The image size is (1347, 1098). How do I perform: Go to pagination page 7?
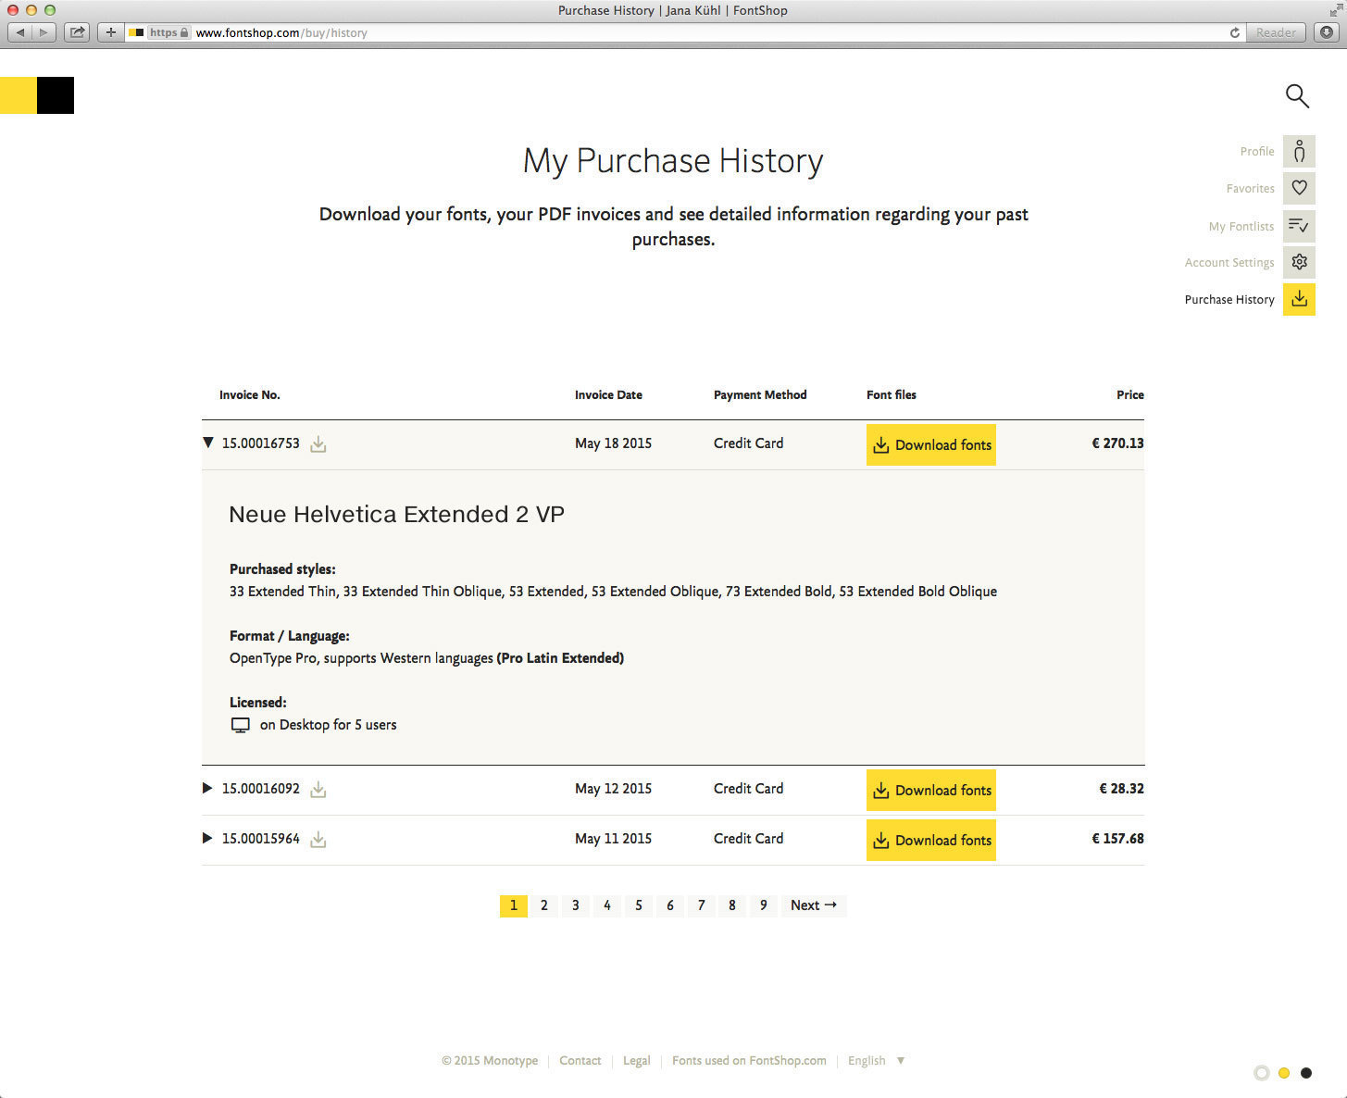(x=702, y=905)
